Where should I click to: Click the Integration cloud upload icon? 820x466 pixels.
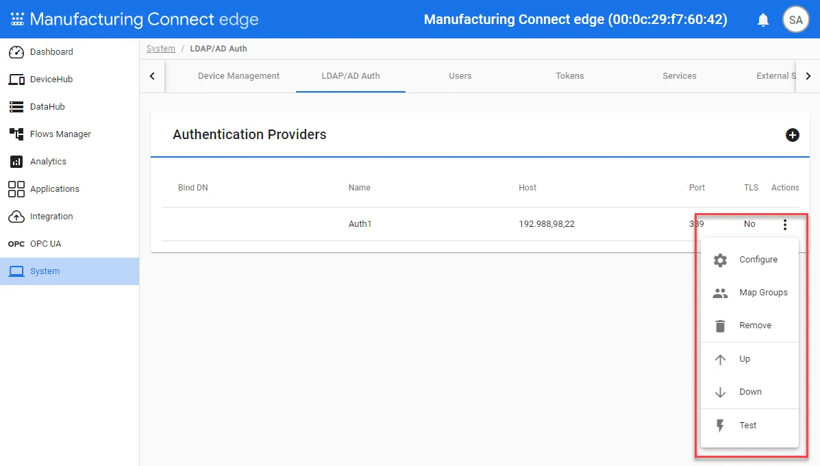click(16, 217)
